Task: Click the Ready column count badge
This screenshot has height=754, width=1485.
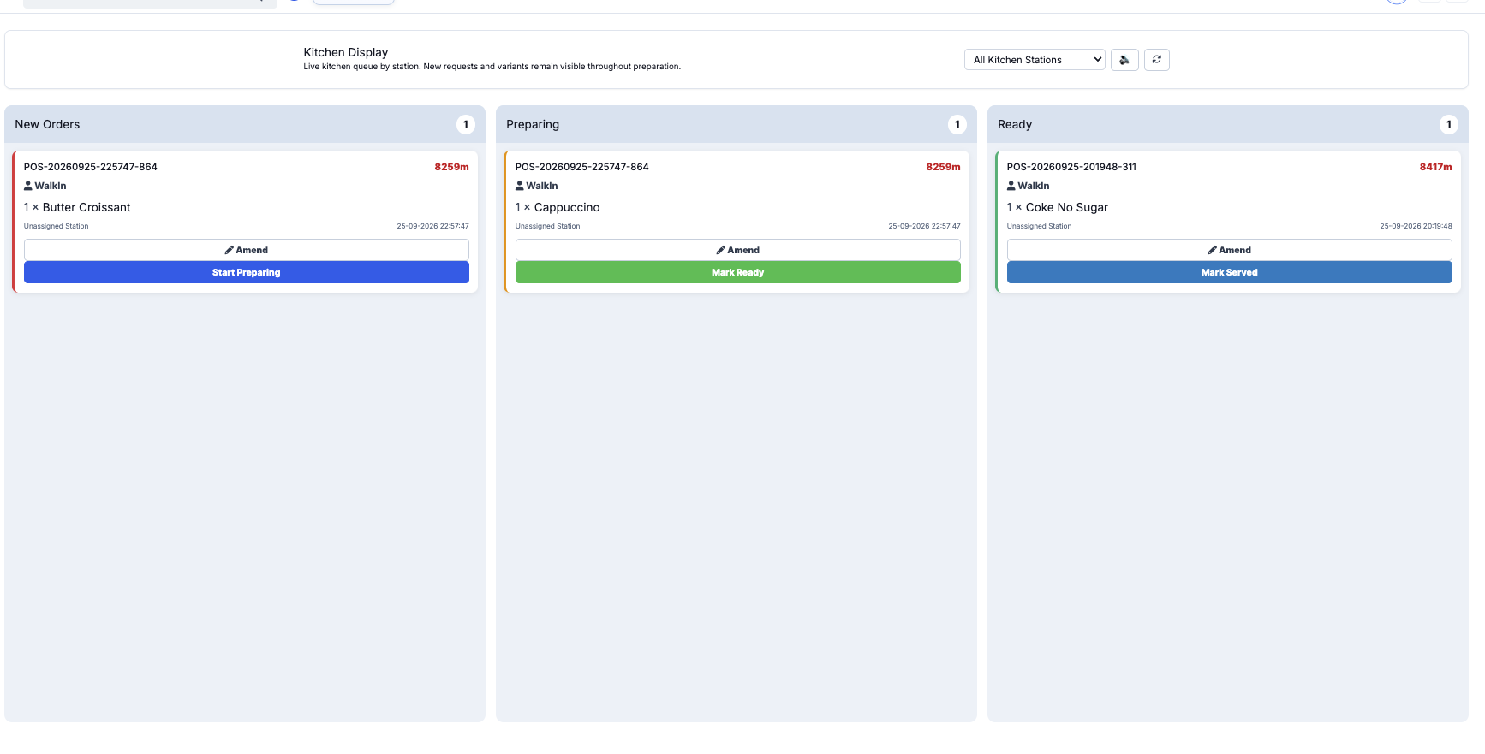Action: point(1449,124)
